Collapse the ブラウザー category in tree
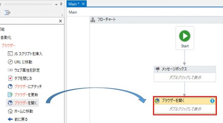Viewport: 223px width, 123px height. [8, 45]
